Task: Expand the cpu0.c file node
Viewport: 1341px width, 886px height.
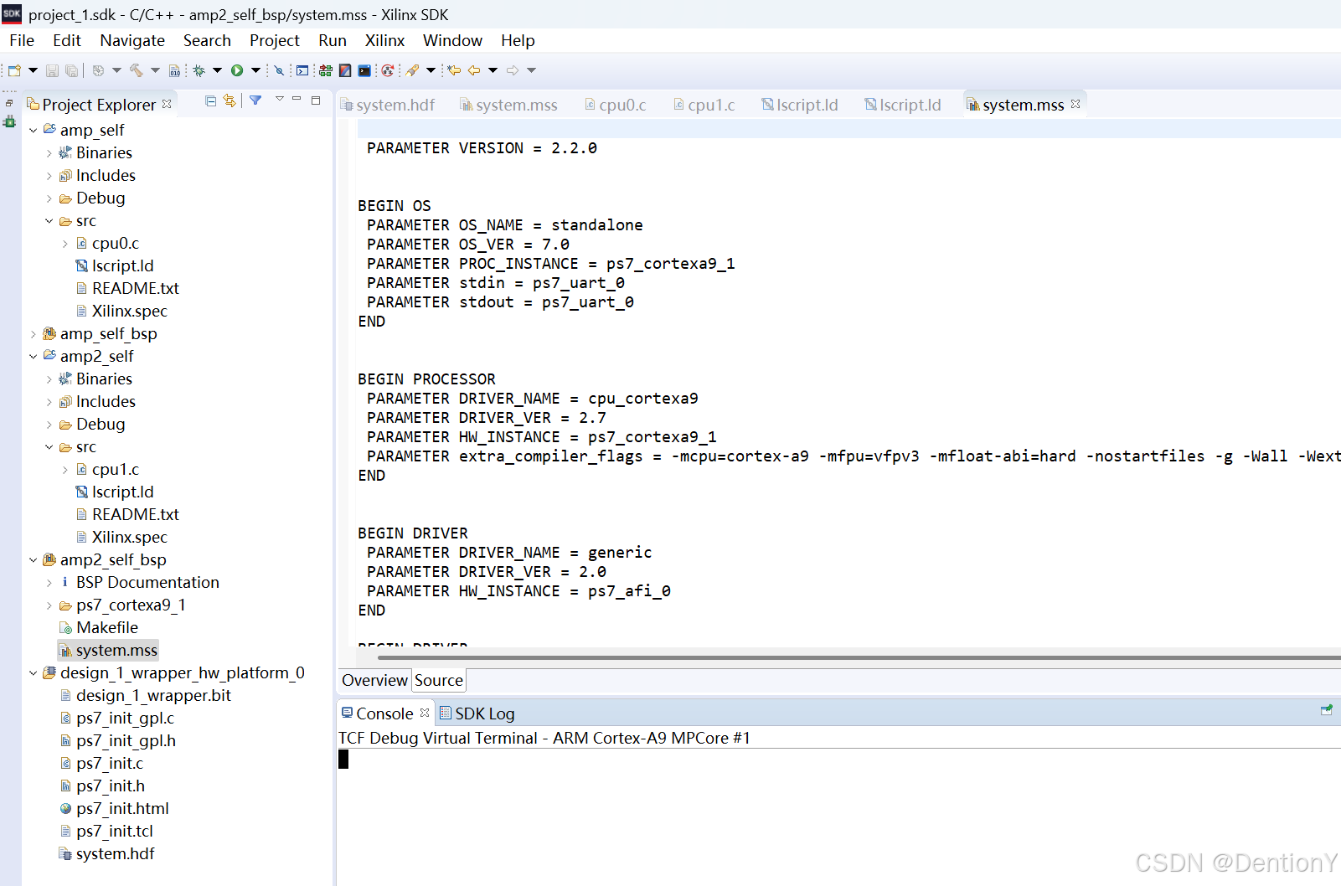Action: tap(64, 243)
